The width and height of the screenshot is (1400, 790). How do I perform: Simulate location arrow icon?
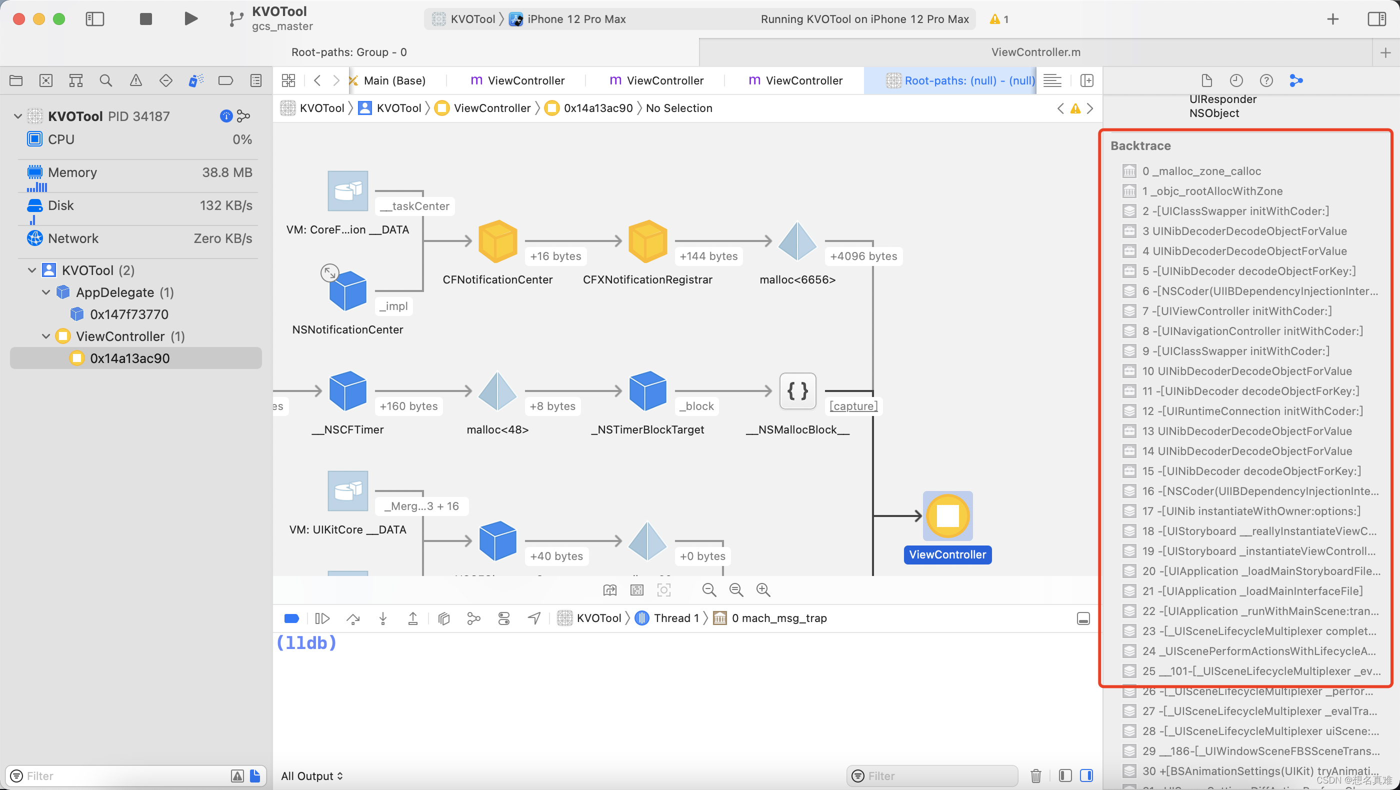[534, 618]
